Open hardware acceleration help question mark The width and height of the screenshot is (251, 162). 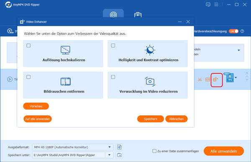[242, 31]
